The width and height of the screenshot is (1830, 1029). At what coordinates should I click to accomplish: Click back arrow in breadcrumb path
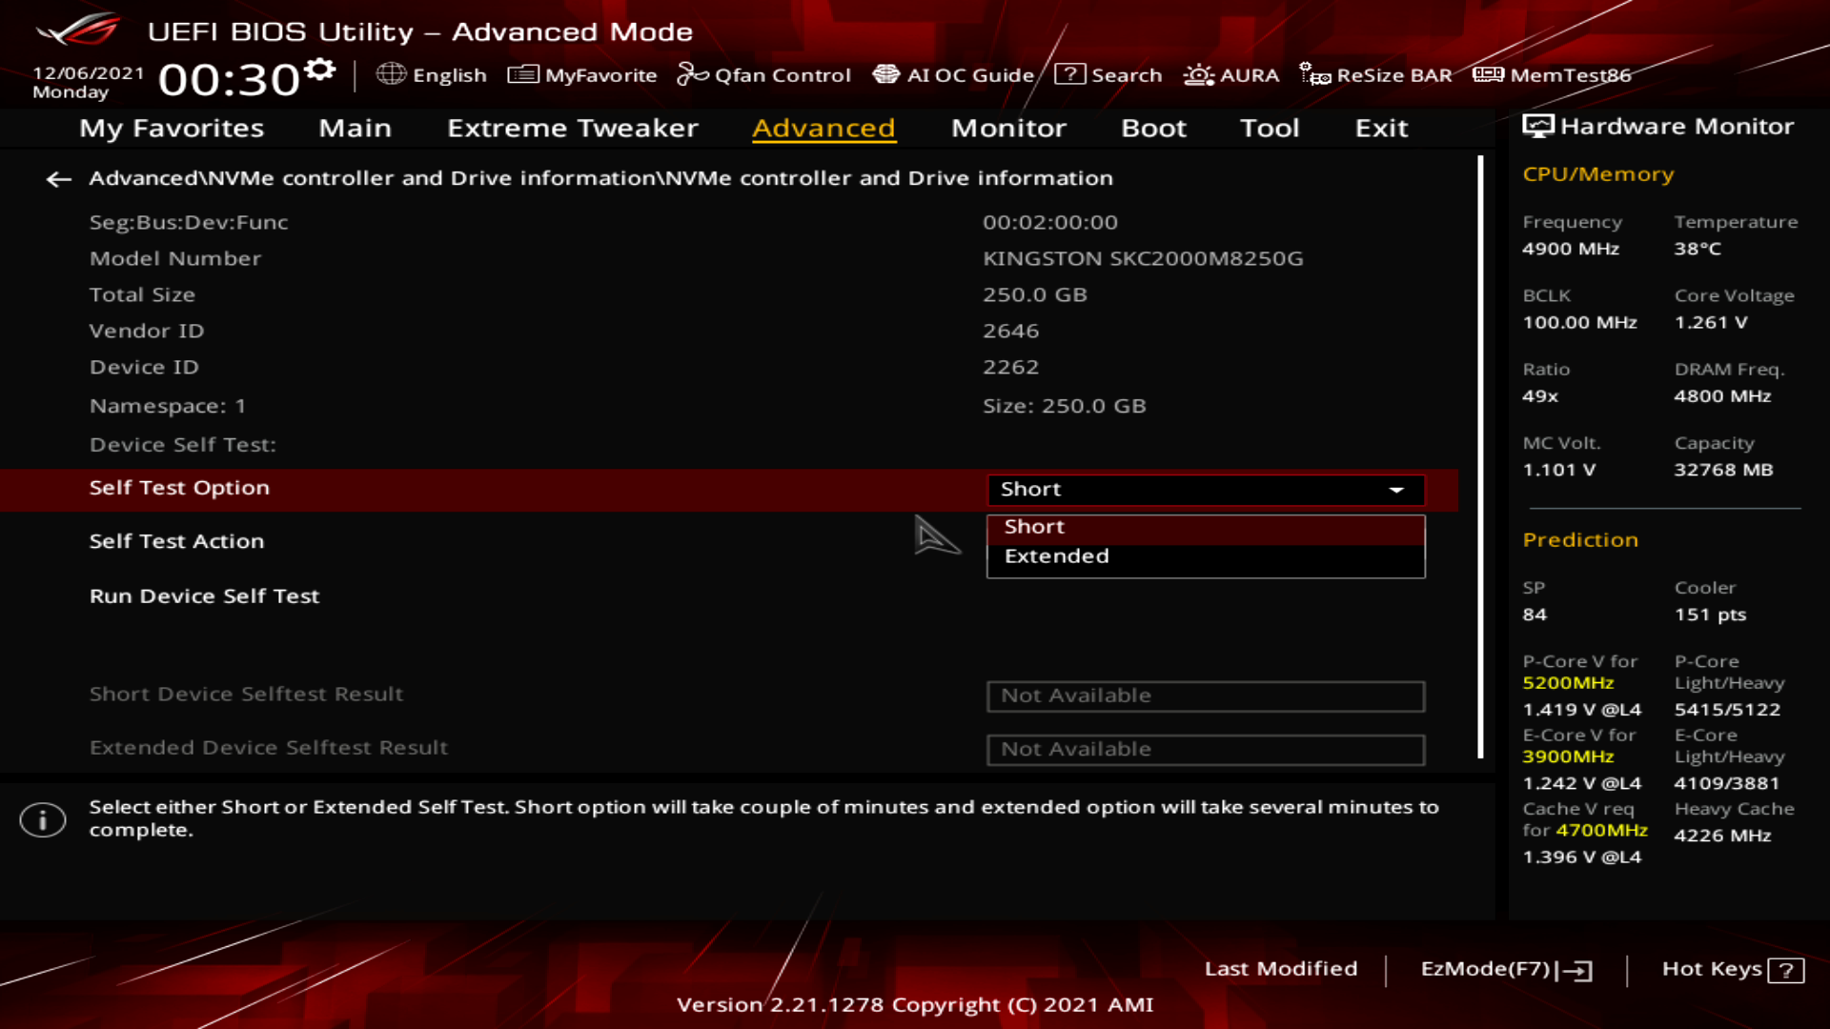[59, 179]
